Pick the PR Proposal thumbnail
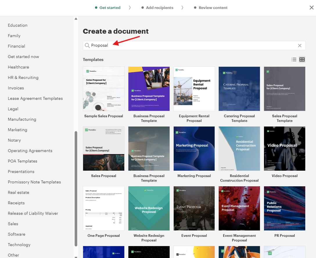The image size is (316, 258). (285, 208)
